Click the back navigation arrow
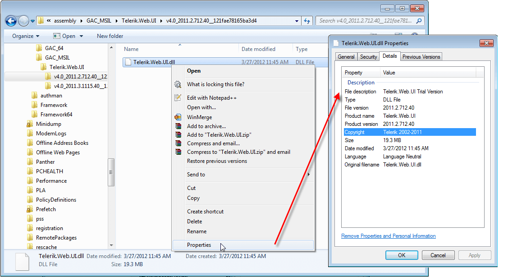This screenshot has width=508, height=277. pos(10,20)
